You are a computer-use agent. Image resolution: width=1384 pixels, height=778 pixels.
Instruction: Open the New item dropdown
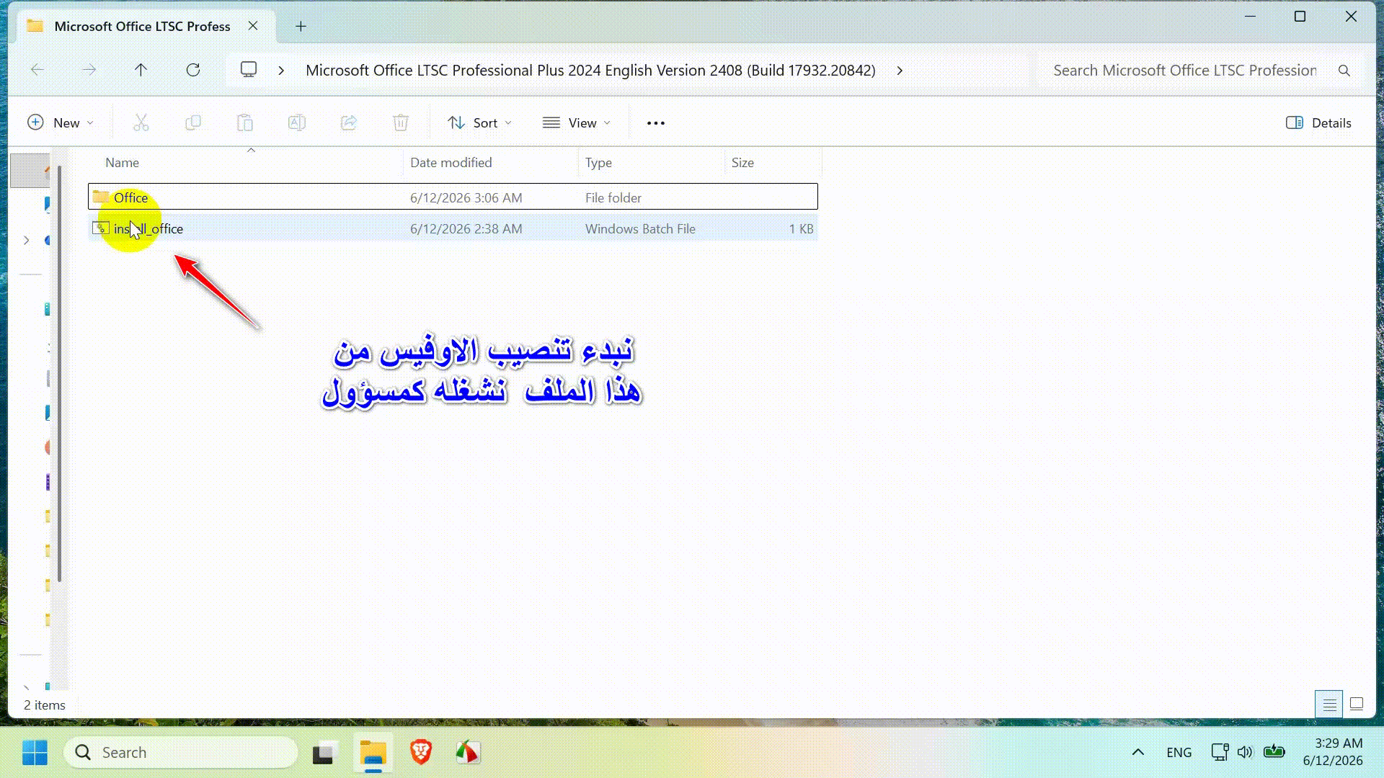click(x=61, y=123)
